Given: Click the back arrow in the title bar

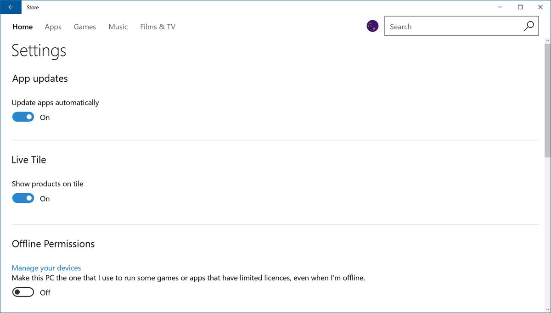Looking at the screenshot, I should pyautogui.click(x=10, y=7).
